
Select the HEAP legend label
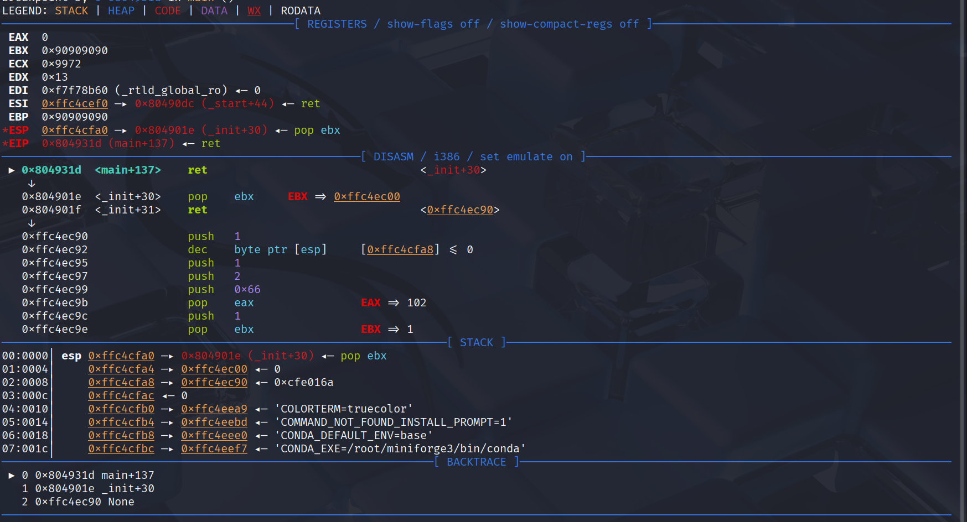(121, 11)
